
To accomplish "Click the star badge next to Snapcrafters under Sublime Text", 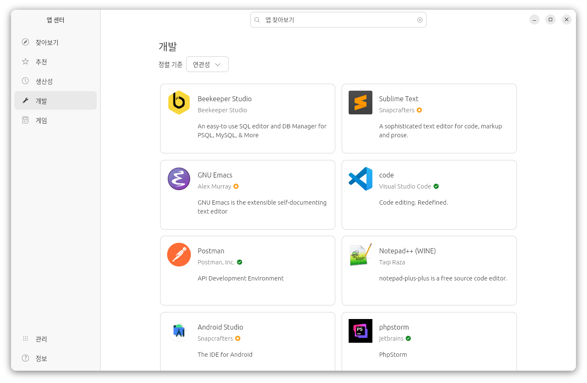I will click(419, 110).
